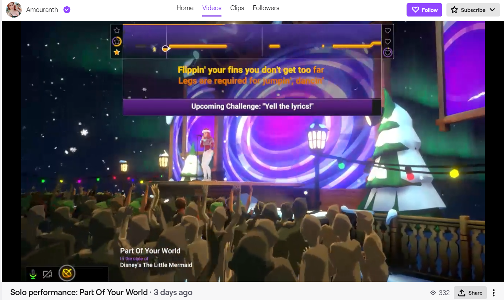Click the circled star rating icon
The width and height of the screenshot is (504, 300).
pos(117,41)
